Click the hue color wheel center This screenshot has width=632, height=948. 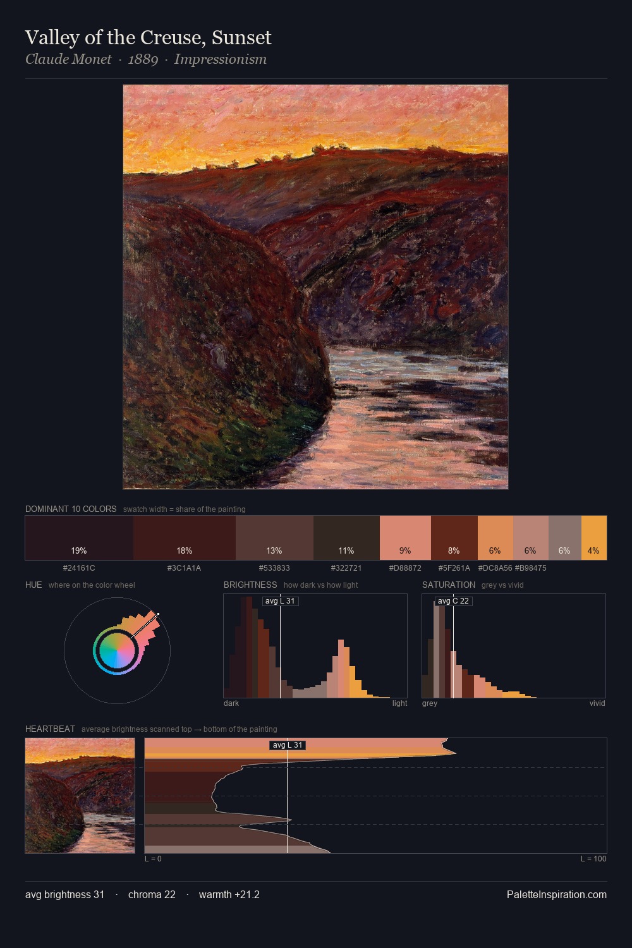117,650
